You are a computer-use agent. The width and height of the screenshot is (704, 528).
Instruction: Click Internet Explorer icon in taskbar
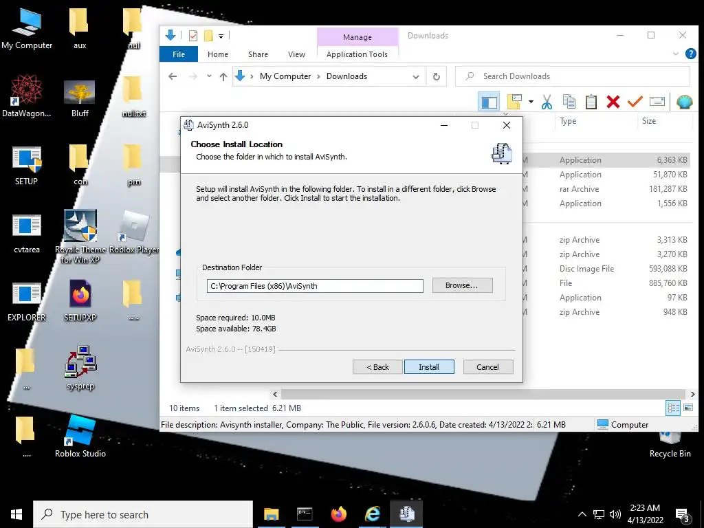pyautogui.click(x=372, y=514)
